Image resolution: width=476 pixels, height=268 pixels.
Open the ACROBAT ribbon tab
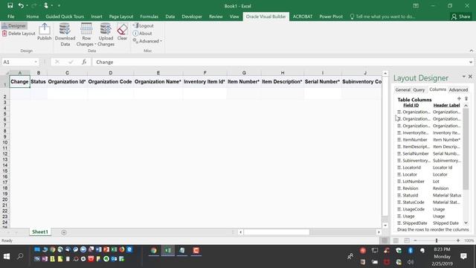click(x=303, y=16)
